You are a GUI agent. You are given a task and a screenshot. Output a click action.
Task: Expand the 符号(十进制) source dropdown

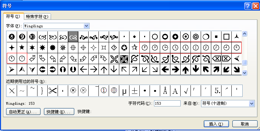[x=251, y=104]
